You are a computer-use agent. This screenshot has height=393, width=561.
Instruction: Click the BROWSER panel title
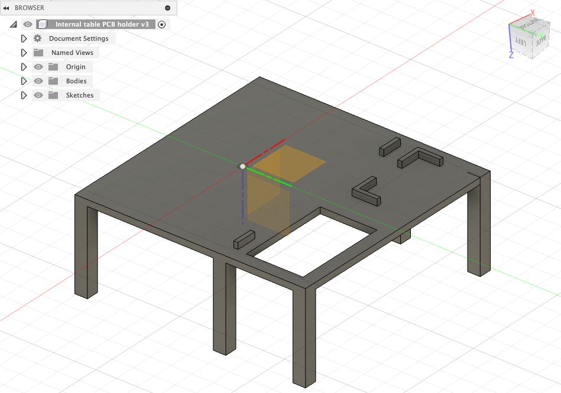coord(30,8)
